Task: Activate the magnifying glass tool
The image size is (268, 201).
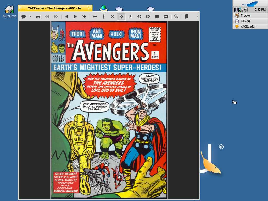Action: click(x=176, y=16)
